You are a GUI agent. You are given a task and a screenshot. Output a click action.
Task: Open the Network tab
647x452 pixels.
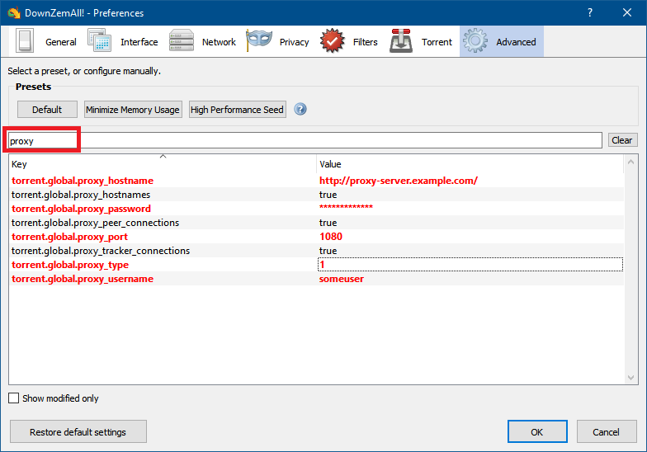coord(203,41)
